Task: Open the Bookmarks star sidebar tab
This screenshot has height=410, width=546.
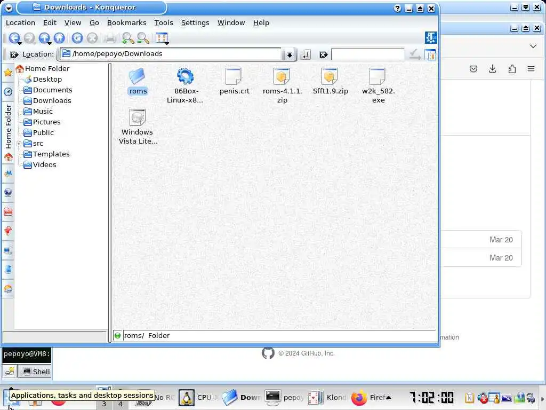Action: 8,73
